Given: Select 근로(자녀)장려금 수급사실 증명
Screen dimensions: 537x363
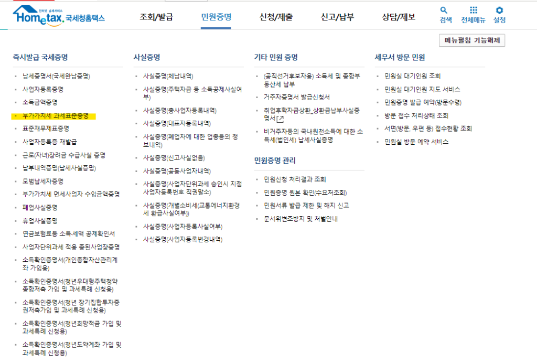Looking at the screenshot, I should click(63, 155).
